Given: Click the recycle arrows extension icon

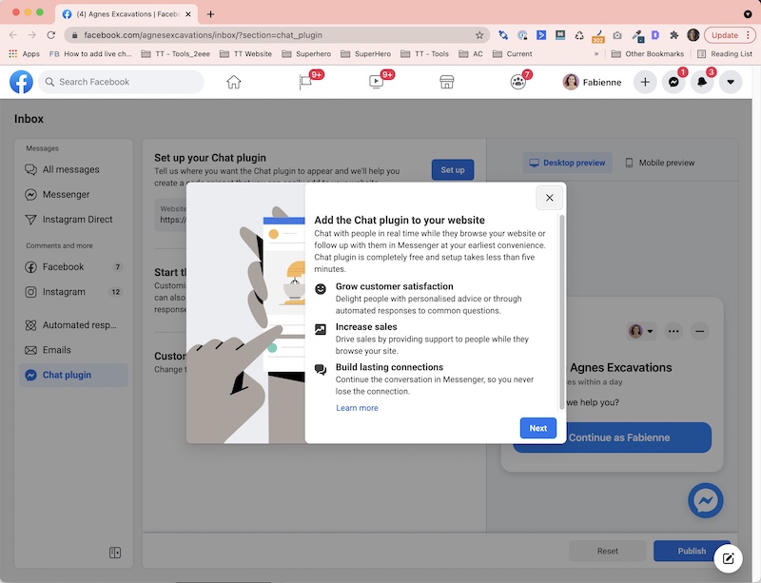Looking at the screenshot, I should tap(579, 35).
